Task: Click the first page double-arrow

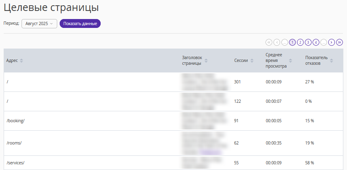Action: 269,42
